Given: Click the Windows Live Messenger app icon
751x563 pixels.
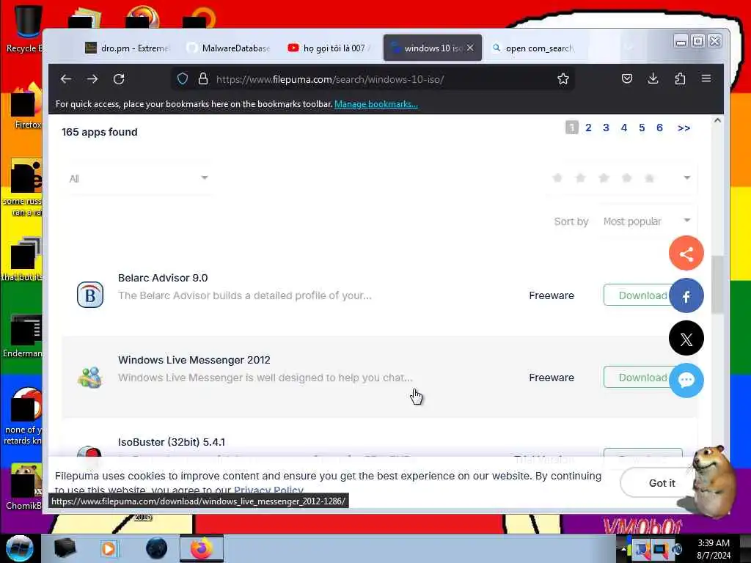Looking at the screenshot, I should click(90, 378).
